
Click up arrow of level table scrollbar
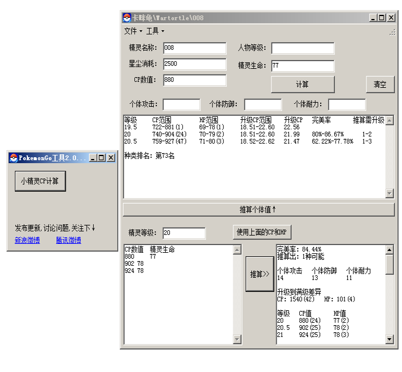click(390, 120)
